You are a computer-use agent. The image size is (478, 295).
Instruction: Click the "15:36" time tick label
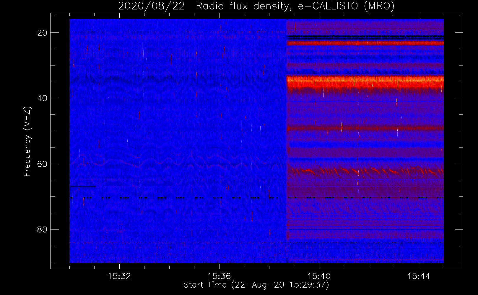tap(219, 276)
